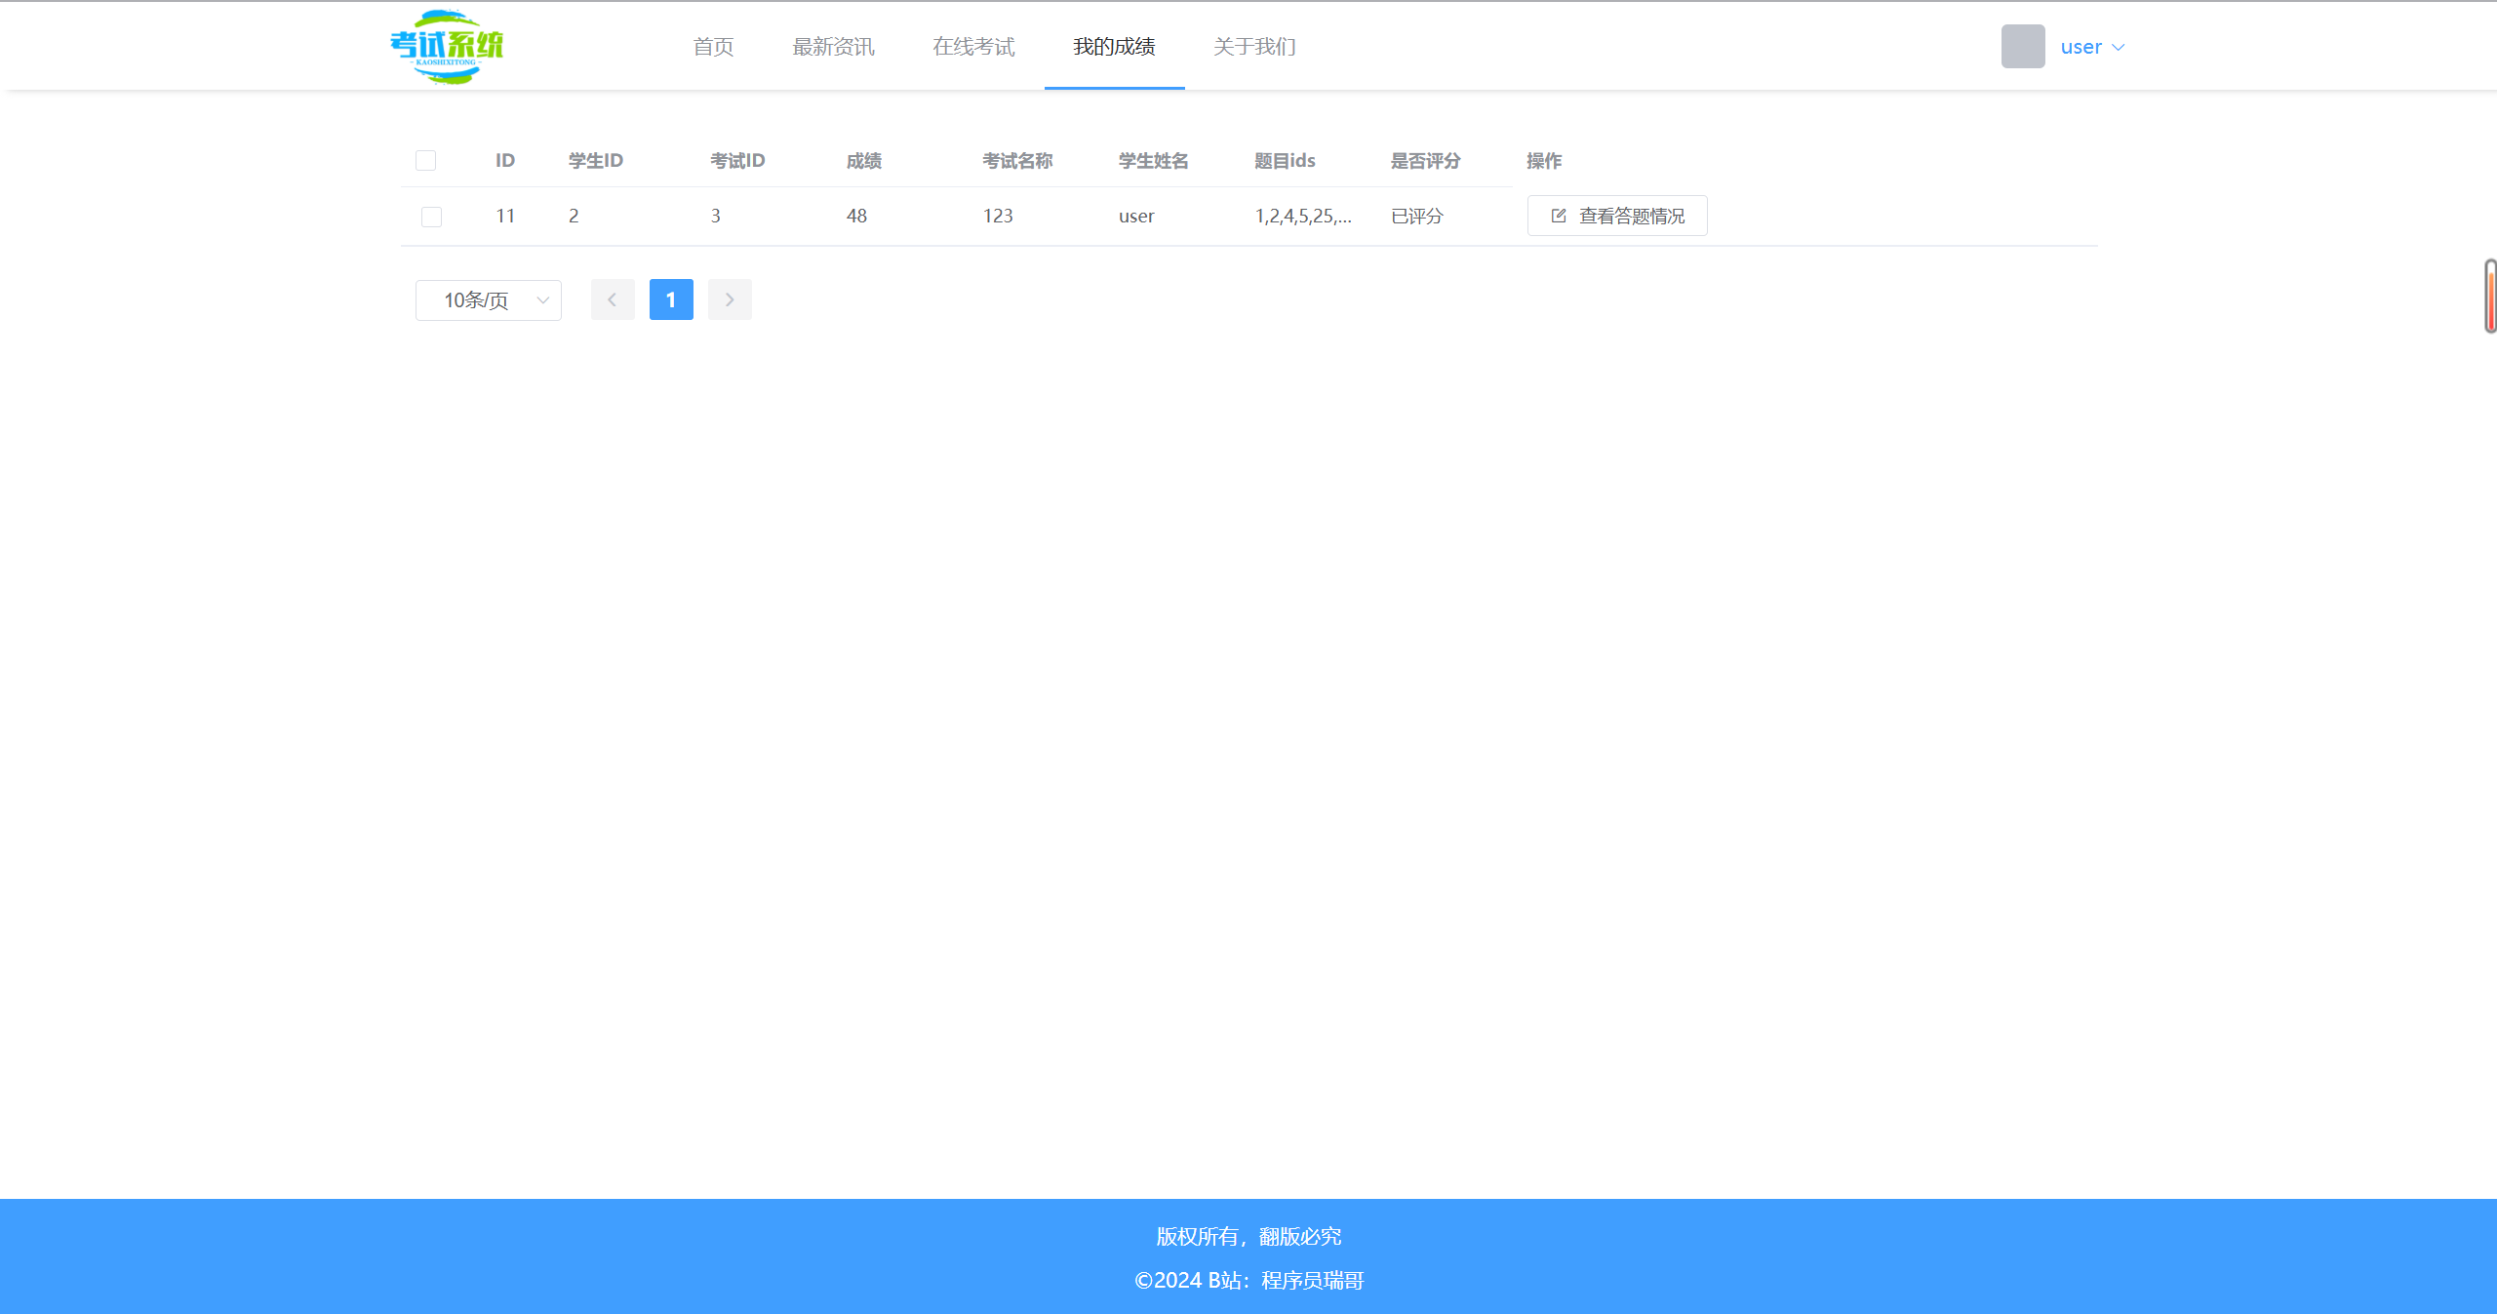The width and height of the screenshot is (2497, 1314).
Task: Open the 首页 menu item
Action: pyautogui.click(x=713, y=46)
